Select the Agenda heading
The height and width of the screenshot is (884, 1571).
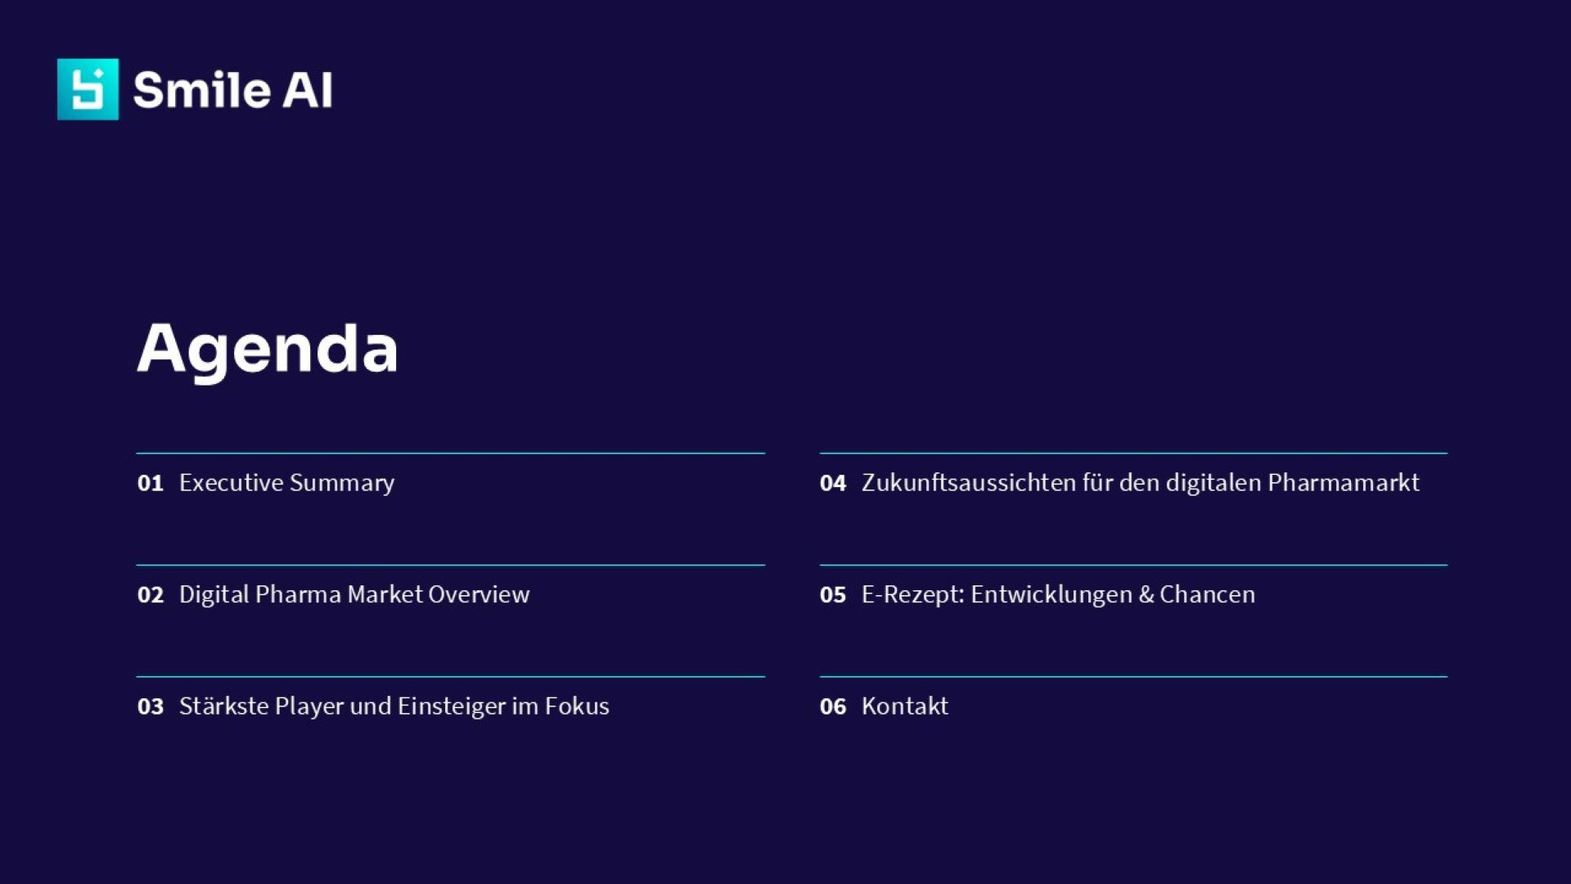[x=268, y=350]
